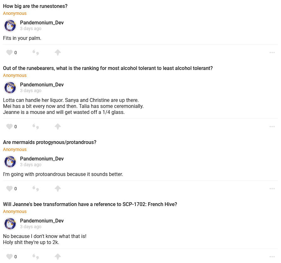The width and height of the screenshot is (281, 263).
Task: Share the SCP-1702 bee transformation answer
Action: (57, 257)
